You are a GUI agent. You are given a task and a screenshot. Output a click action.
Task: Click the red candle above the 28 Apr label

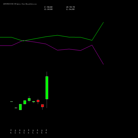38,101
